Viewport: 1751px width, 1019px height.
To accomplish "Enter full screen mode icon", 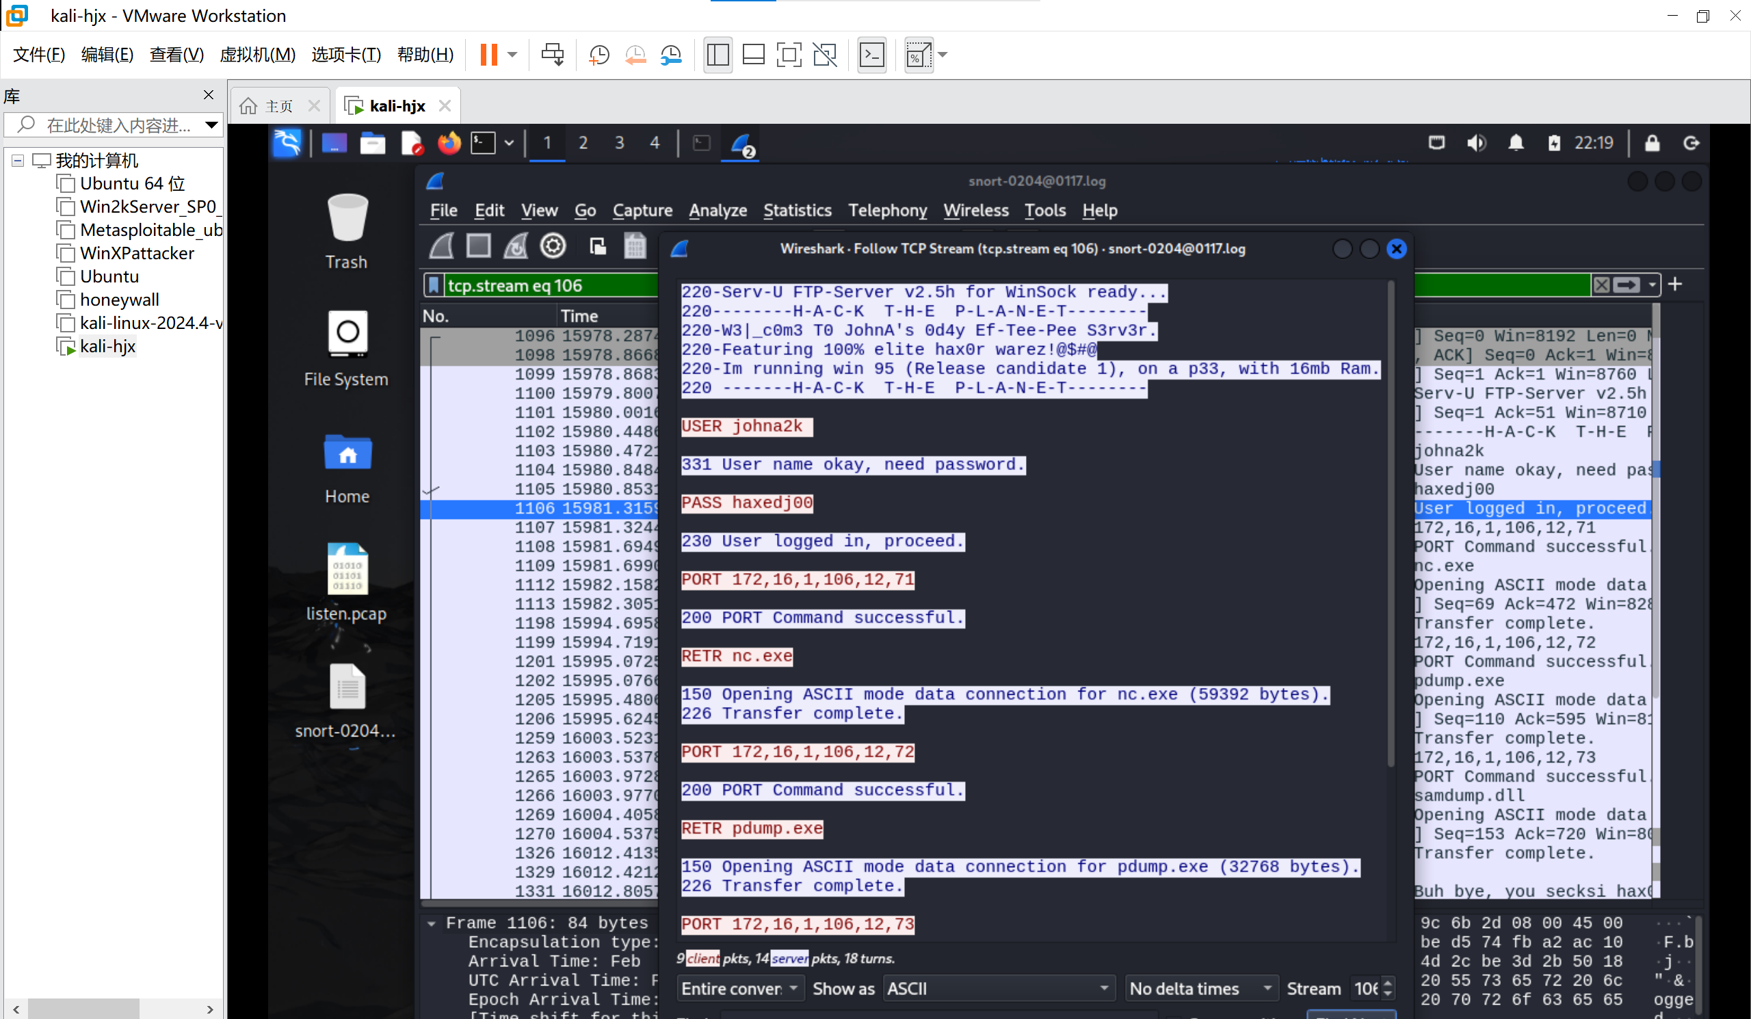I will pos(789,54).
